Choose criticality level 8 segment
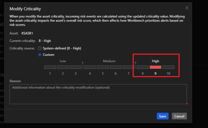This screenshot has width=208, height=128. point(143,67)
